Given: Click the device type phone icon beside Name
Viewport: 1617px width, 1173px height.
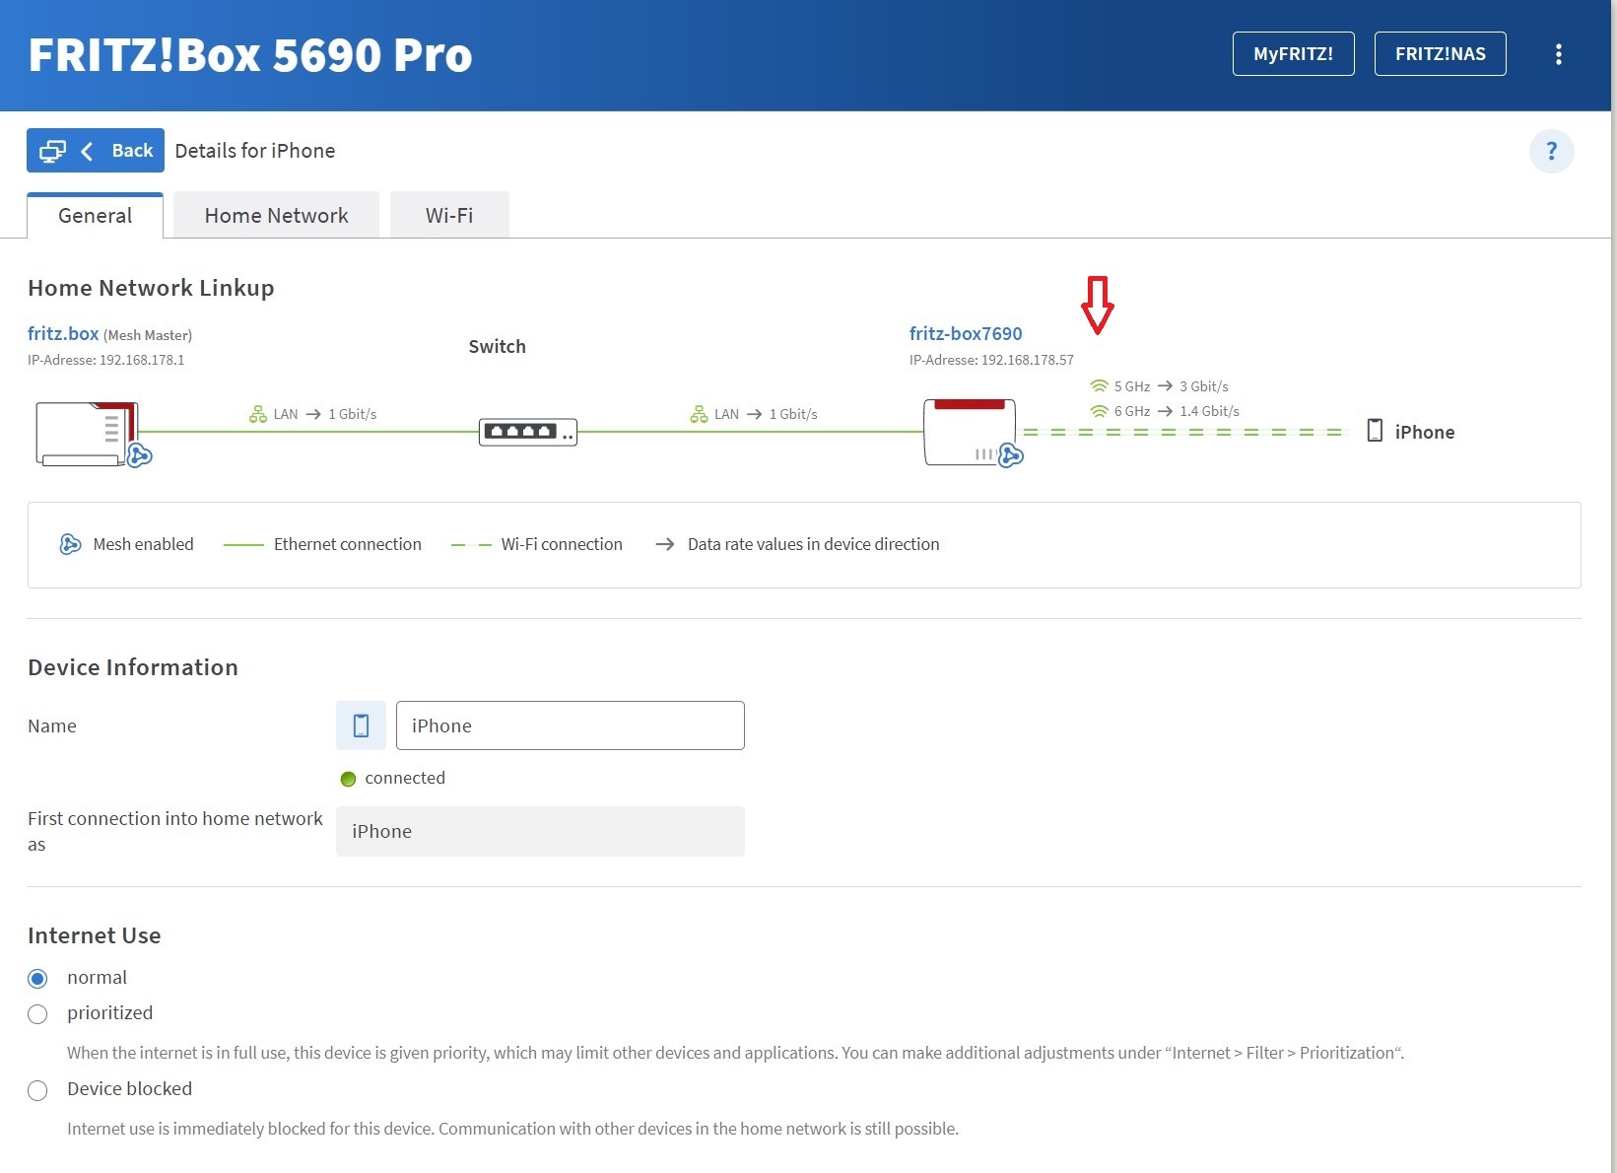Looking at the screenshot, I should pos(361,725).
